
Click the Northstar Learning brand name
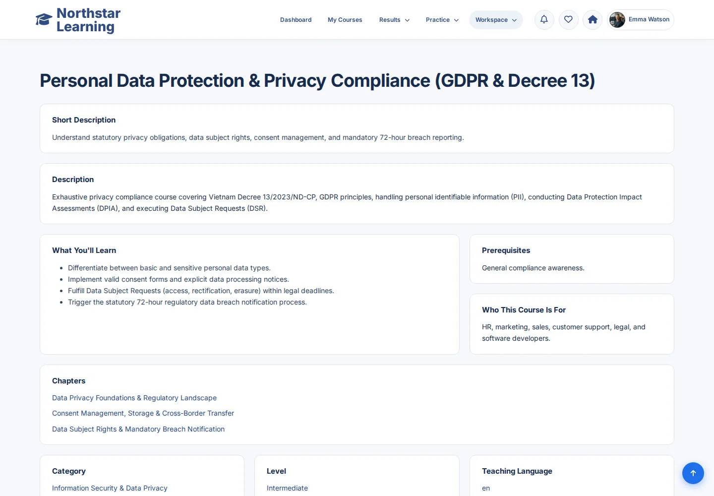pyautogui.click(x=88, y=20)
